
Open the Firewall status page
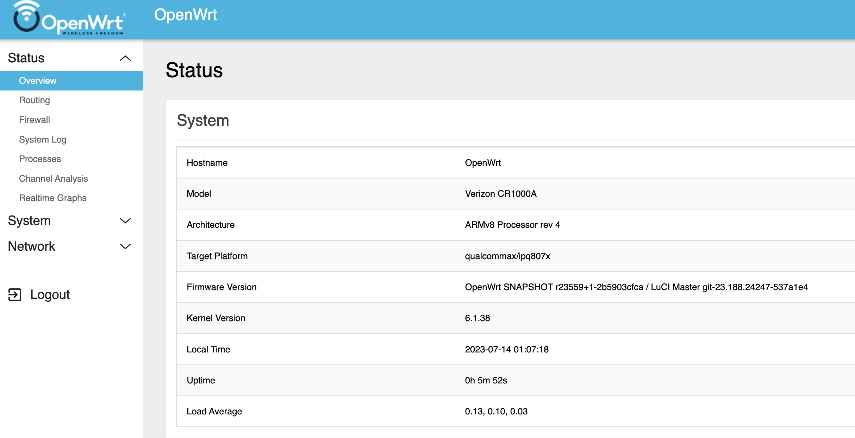[x=35, y=120]
